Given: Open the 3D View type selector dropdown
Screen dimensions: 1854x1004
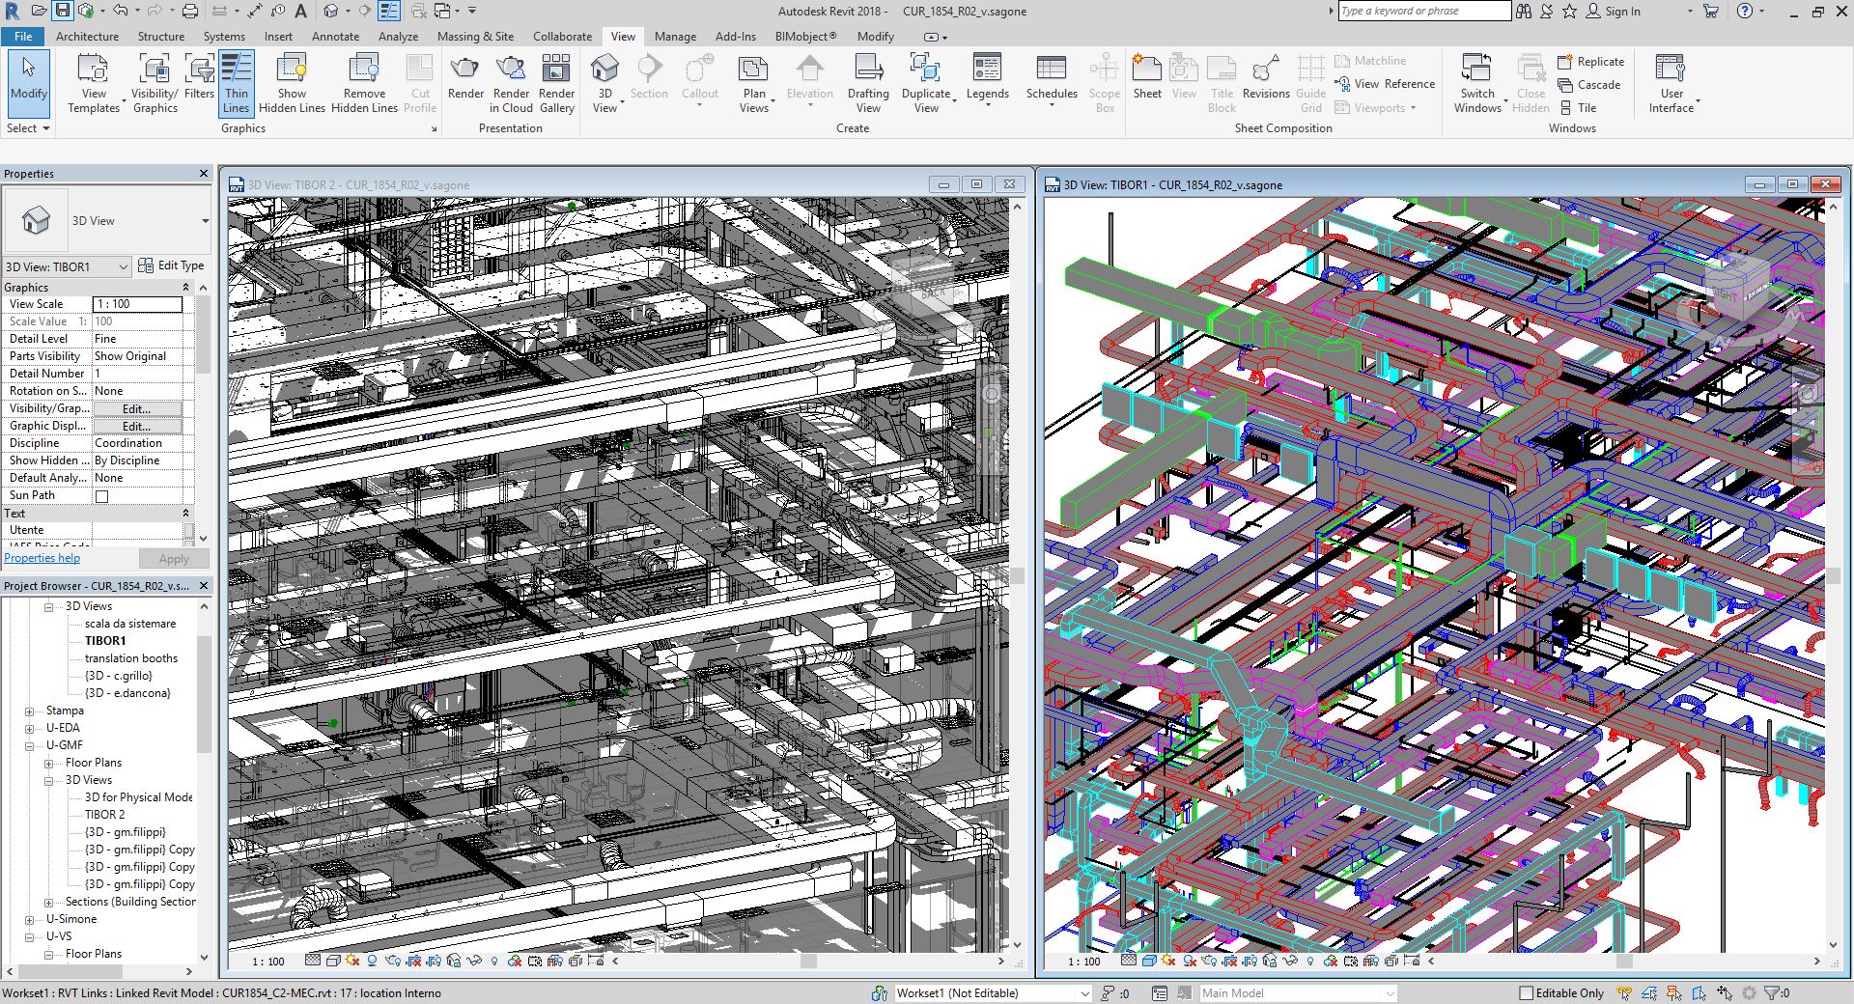Looking at the screenshot, I should [x=205, y=221].
